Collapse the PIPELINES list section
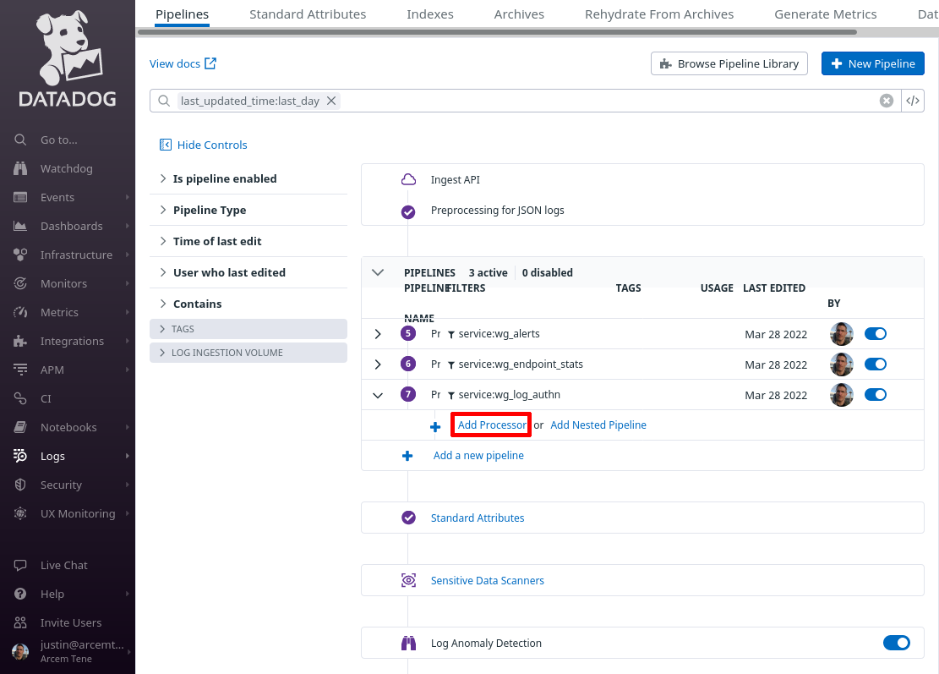Image resolution: width=939 pixels, height=674 pixels. pyautogui.click(x=378, y=272)
